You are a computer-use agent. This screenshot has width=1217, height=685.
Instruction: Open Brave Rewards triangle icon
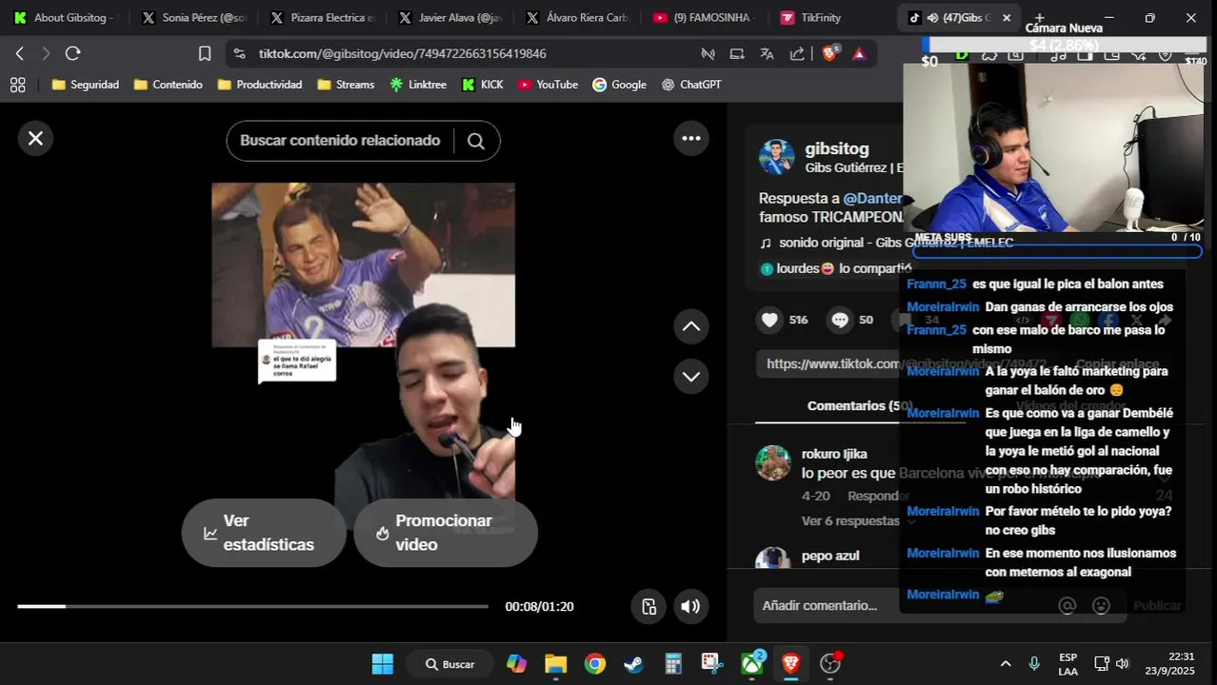click(x=859, y=53)
